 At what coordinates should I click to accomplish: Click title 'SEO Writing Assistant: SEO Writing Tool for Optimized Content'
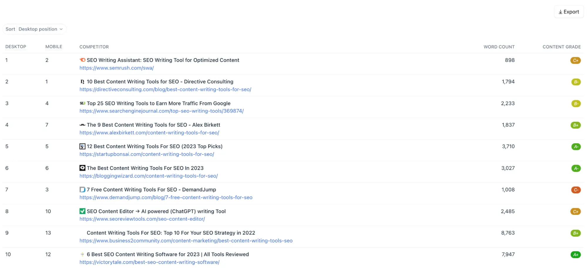click(x=163, y=60)
